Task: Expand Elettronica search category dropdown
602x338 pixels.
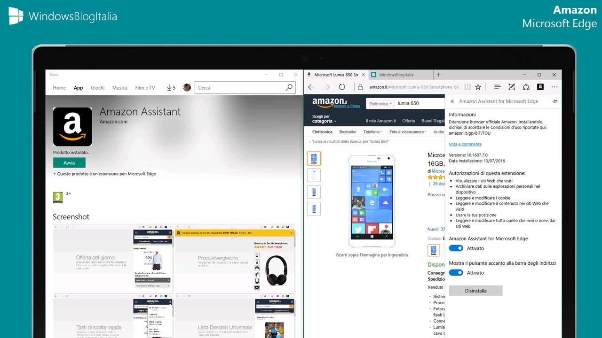Action: [380, 104]
